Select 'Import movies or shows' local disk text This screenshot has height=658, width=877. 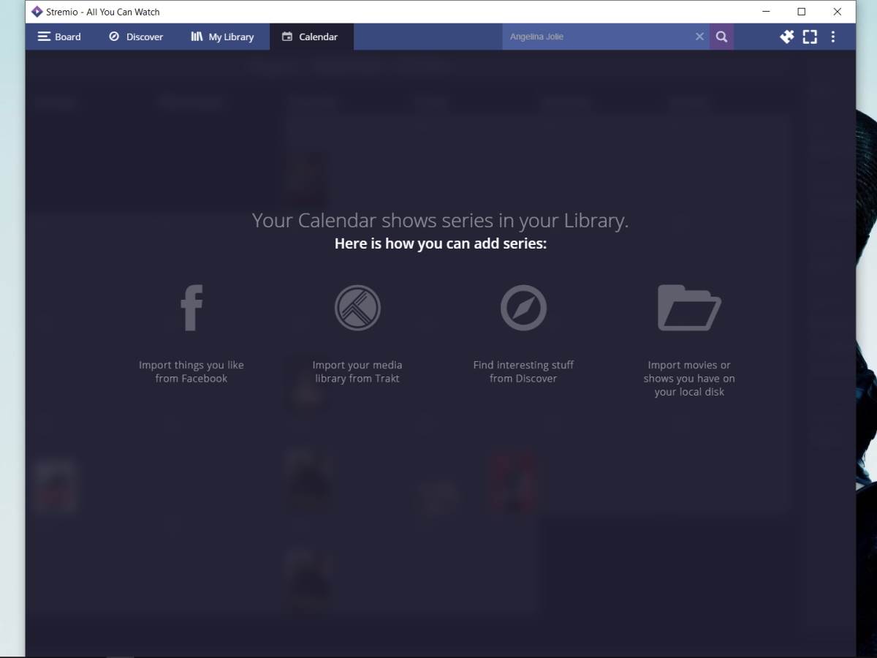689,378
